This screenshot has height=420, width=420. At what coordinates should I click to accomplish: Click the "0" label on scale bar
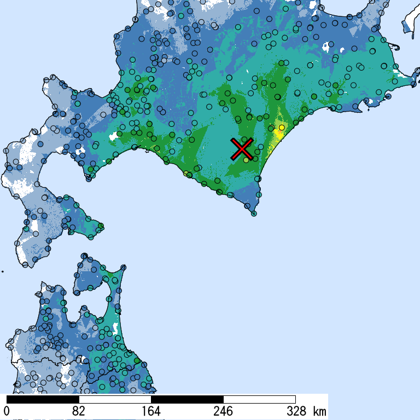tap(7, 411)
